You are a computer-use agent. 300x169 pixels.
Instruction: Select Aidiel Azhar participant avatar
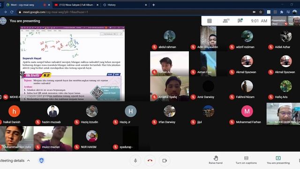coord(286,36)
